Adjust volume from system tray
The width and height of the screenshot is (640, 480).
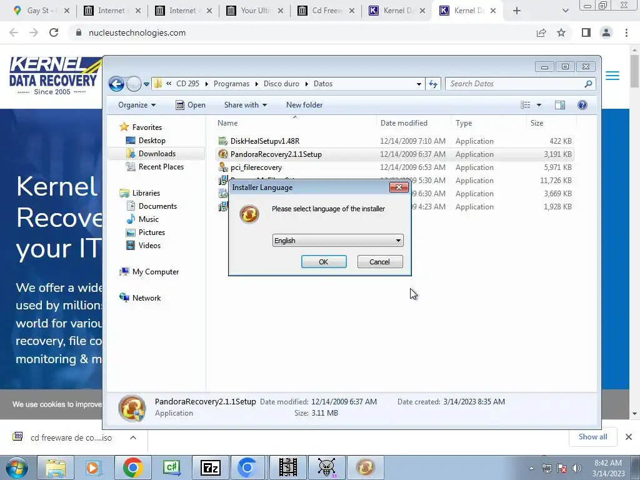(576, 468)
